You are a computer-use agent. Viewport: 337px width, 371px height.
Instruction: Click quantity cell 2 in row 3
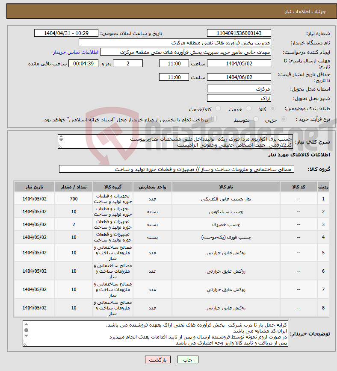74,224
